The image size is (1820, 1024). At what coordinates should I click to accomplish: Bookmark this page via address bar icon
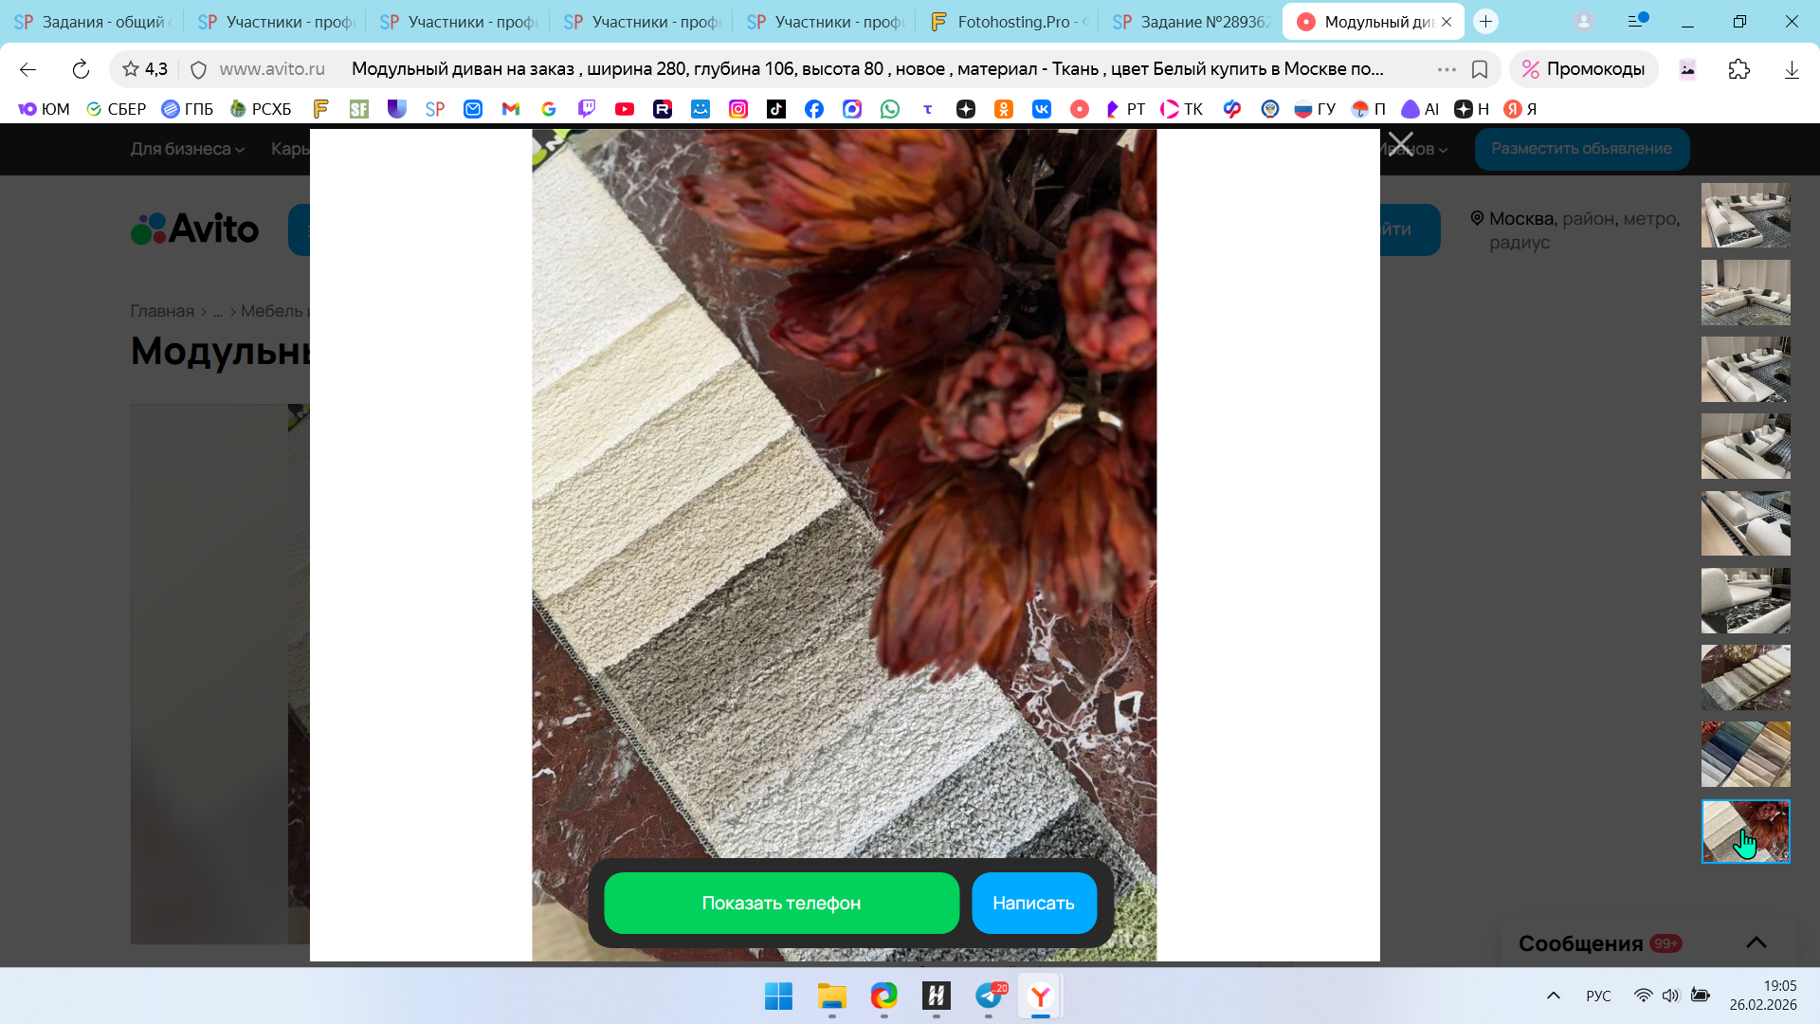point(1479,69)
